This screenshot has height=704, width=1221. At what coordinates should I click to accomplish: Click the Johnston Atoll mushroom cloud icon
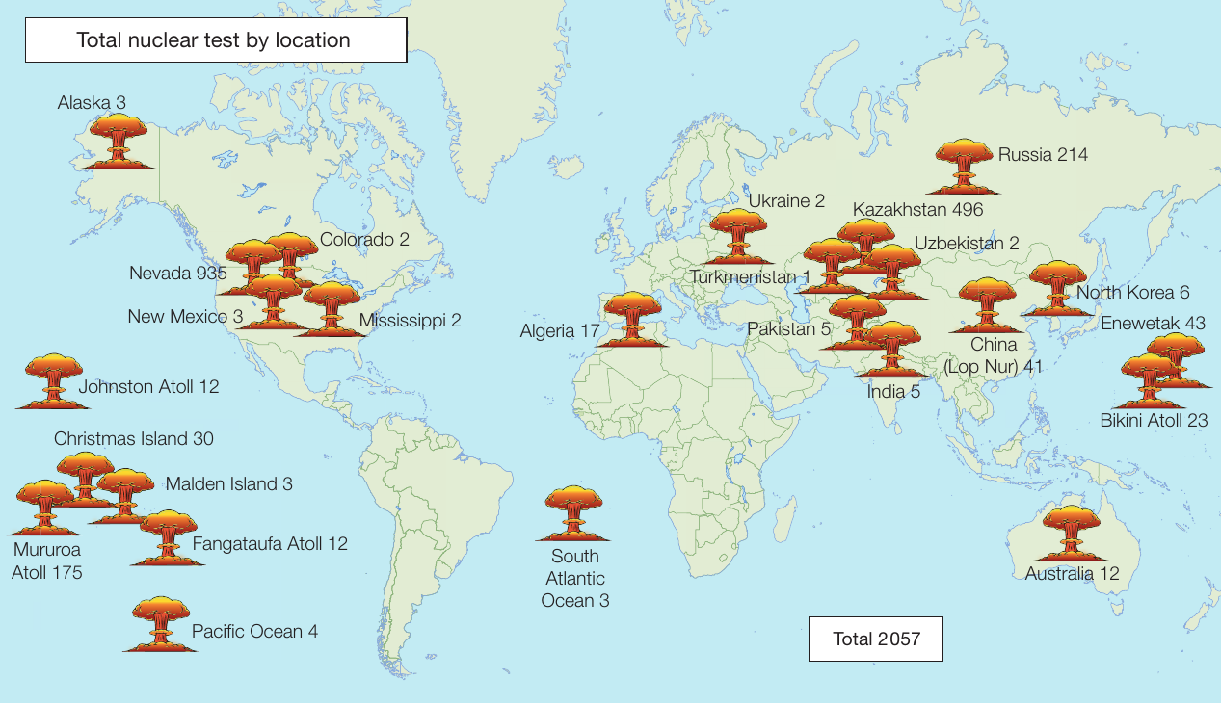coord(52,381)
